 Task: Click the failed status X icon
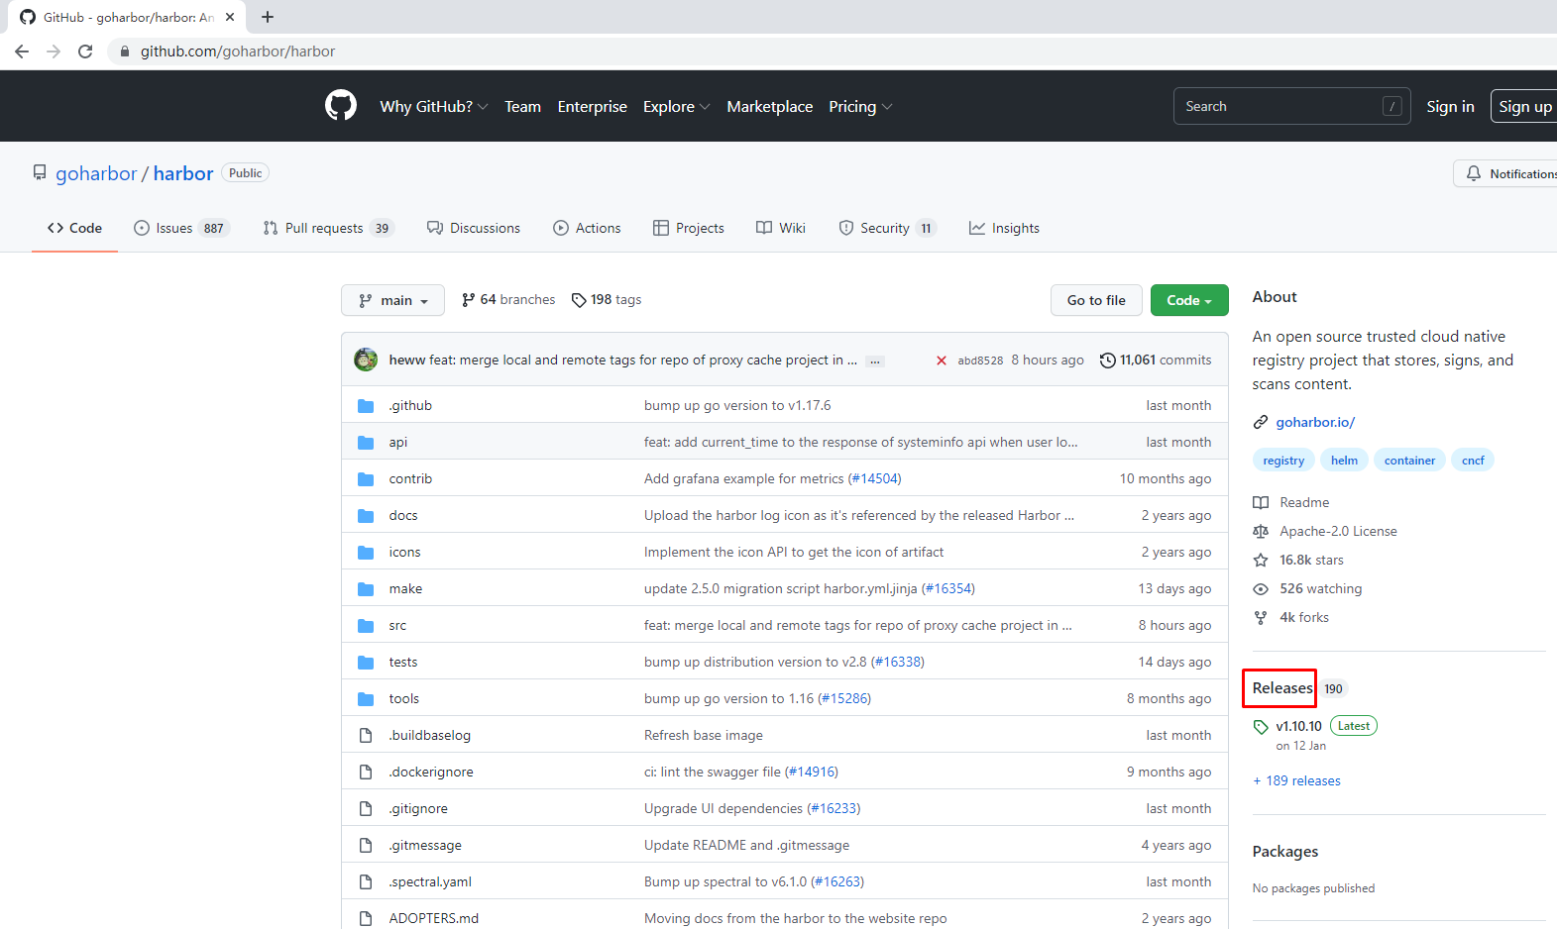[942, 361]
